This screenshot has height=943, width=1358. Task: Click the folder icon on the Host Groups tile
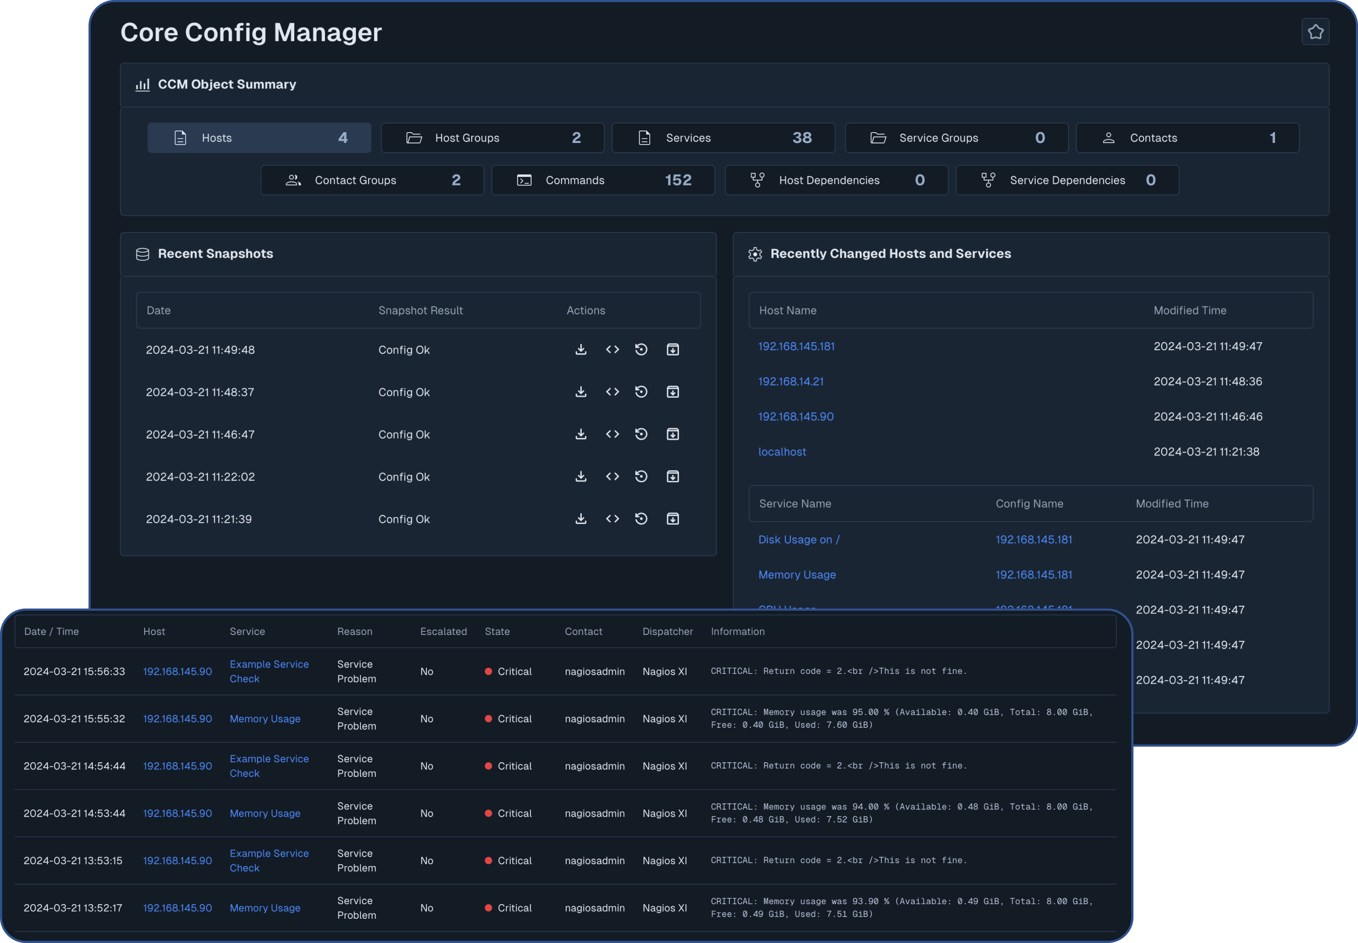click(415, 137)
